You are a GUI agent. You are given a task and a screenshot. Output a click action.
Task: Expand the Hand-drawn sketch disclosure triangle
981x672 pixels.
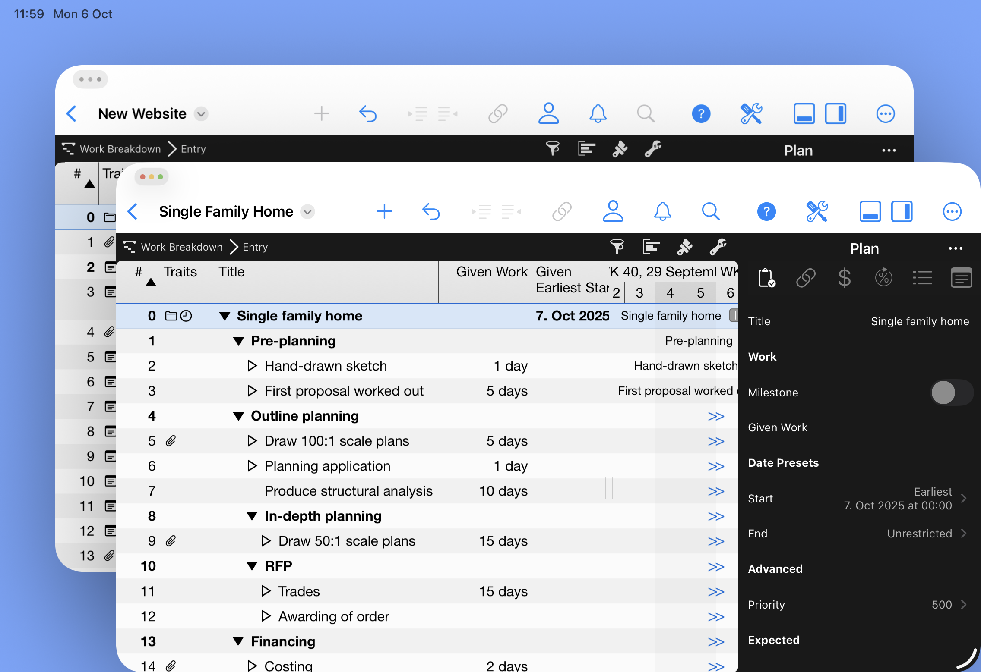252,365
